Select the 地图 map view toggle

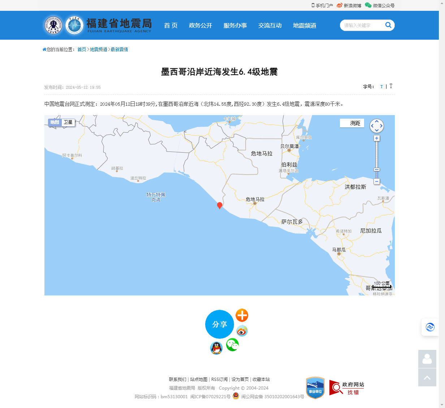(x=55, y=122)
